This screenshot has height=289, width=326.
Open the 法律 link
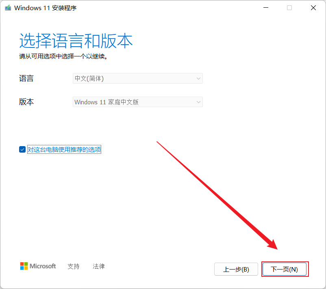98,266
